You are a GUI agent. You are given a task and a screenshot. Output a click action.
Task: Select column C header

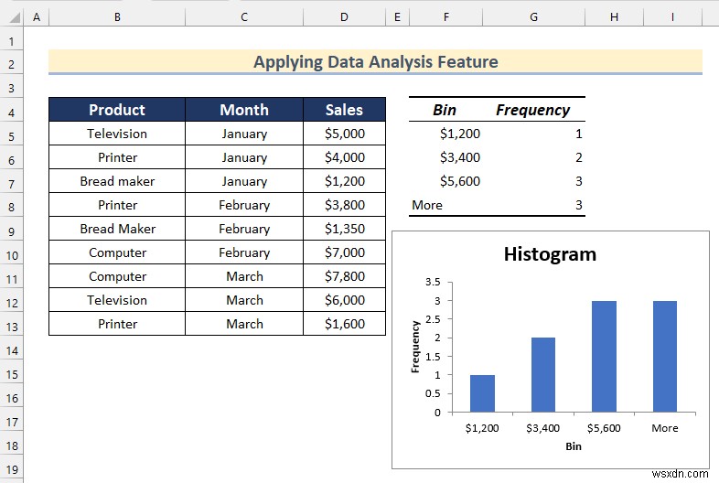[x=244, y=17]
